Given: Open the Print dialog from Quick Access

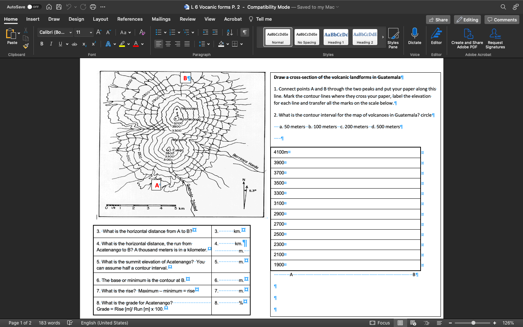Looking at the screenshot, I should [x=94, y=6].
